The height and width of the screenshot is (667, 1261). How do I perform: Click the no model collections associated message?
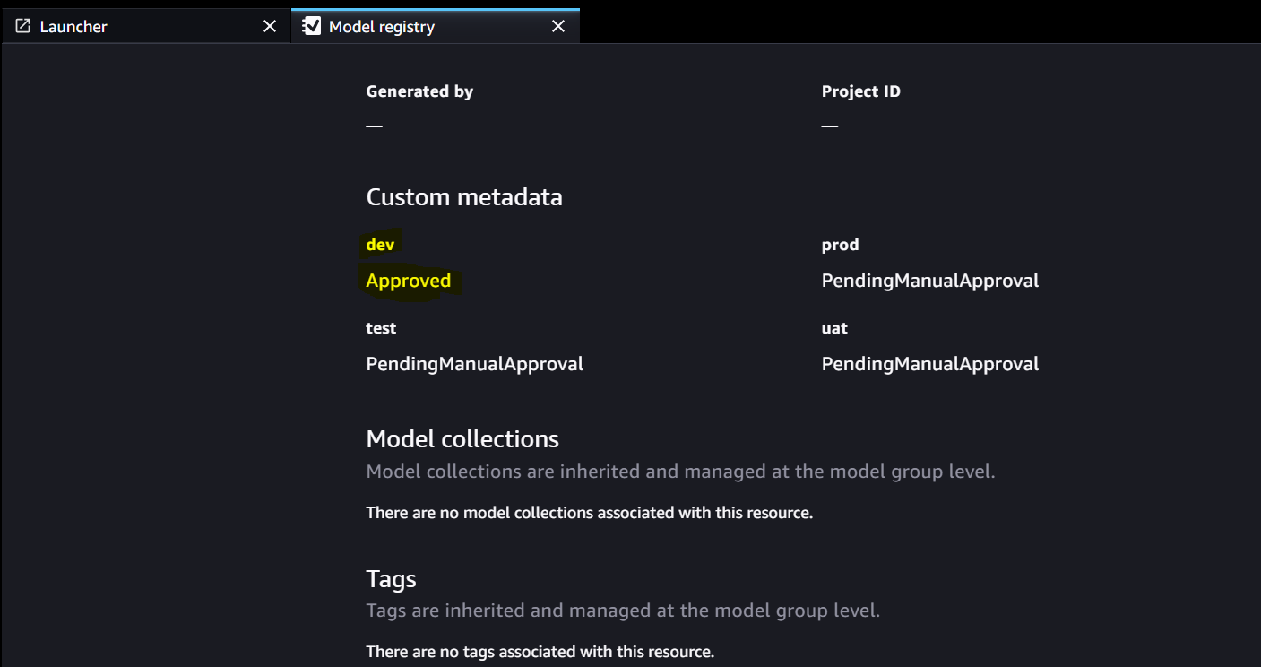coord(588,512)
